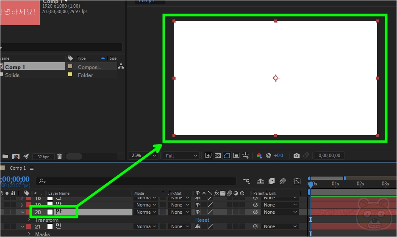Image resolution: width=397 pixels, height=237 pixels.
Task: Click the timeline search magnifier icon
Action: point(42,181)
